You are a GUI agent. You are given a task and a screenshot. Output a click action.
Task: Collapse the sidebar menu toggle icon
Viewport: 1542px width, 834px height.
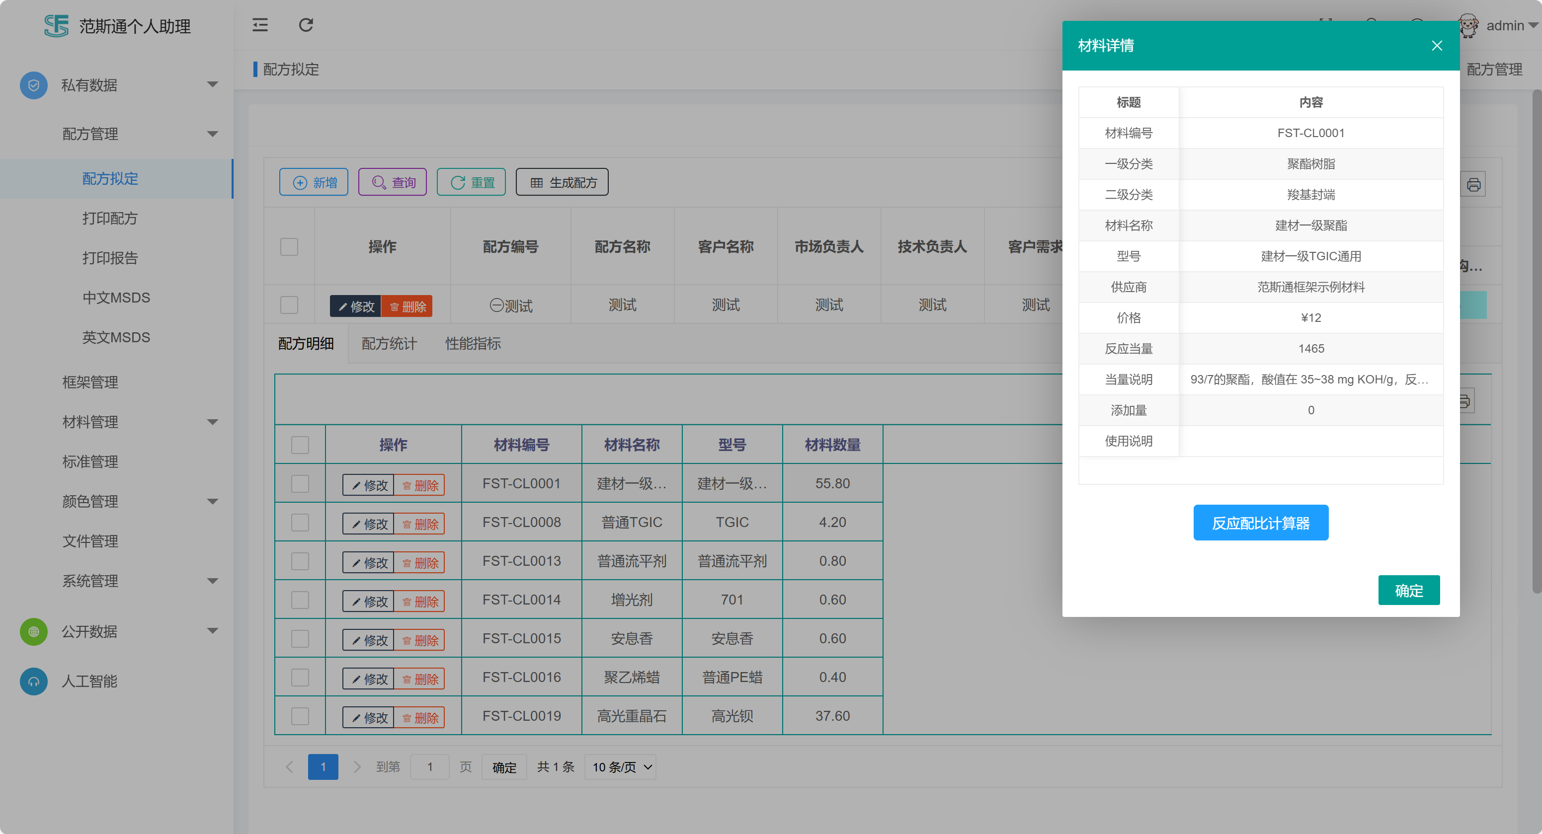260,25
